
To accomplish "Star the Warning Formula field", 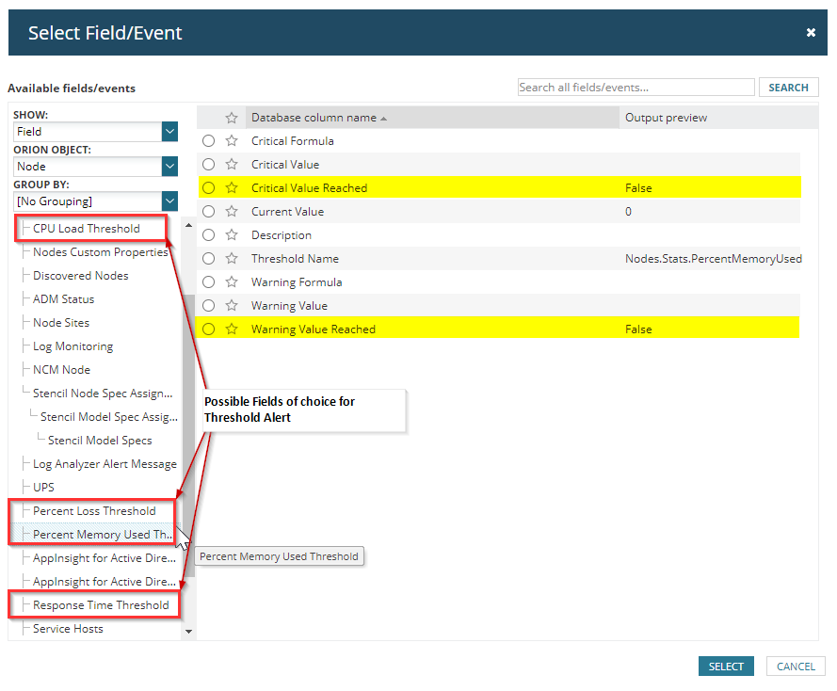I will click(x=232, y=282).
